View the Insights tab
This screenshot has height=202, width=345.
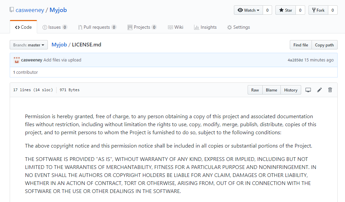(x=205, y=27)
